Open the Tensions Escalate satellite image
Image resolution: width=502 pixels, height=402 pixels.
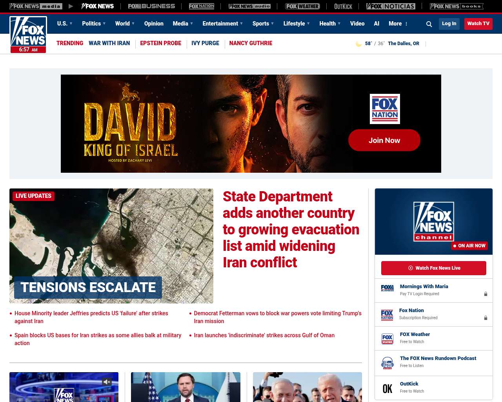[111, 246]
